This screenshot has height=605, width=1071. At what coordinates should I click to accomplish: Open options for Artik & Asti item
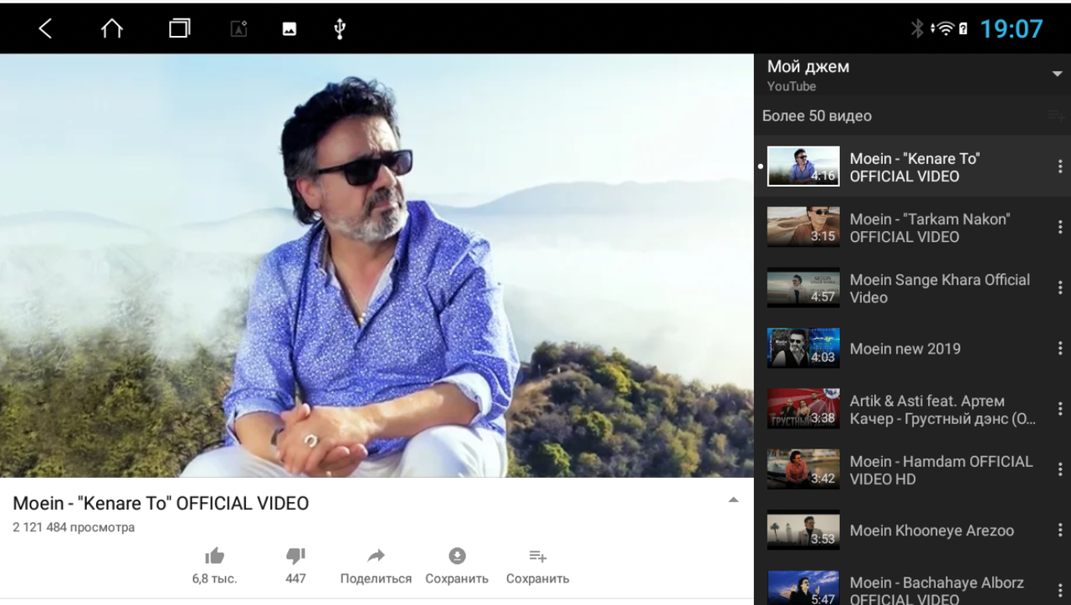pos(1060,409)
